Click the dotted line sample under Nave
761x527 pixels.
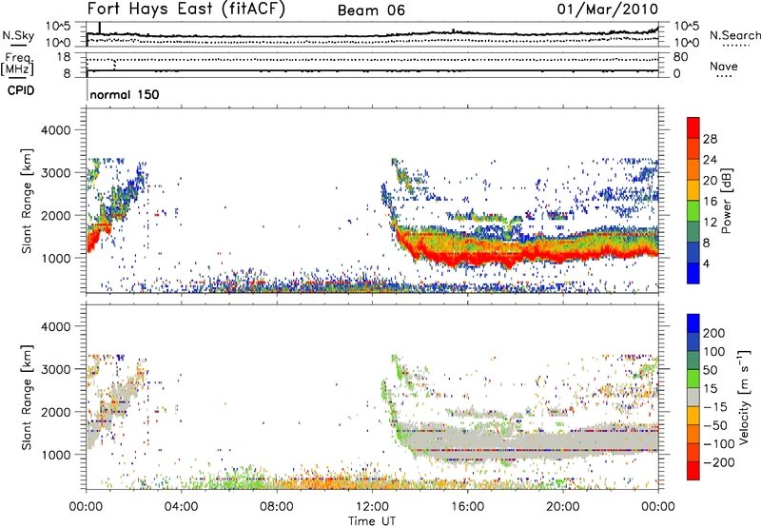(x=724, y=77)
